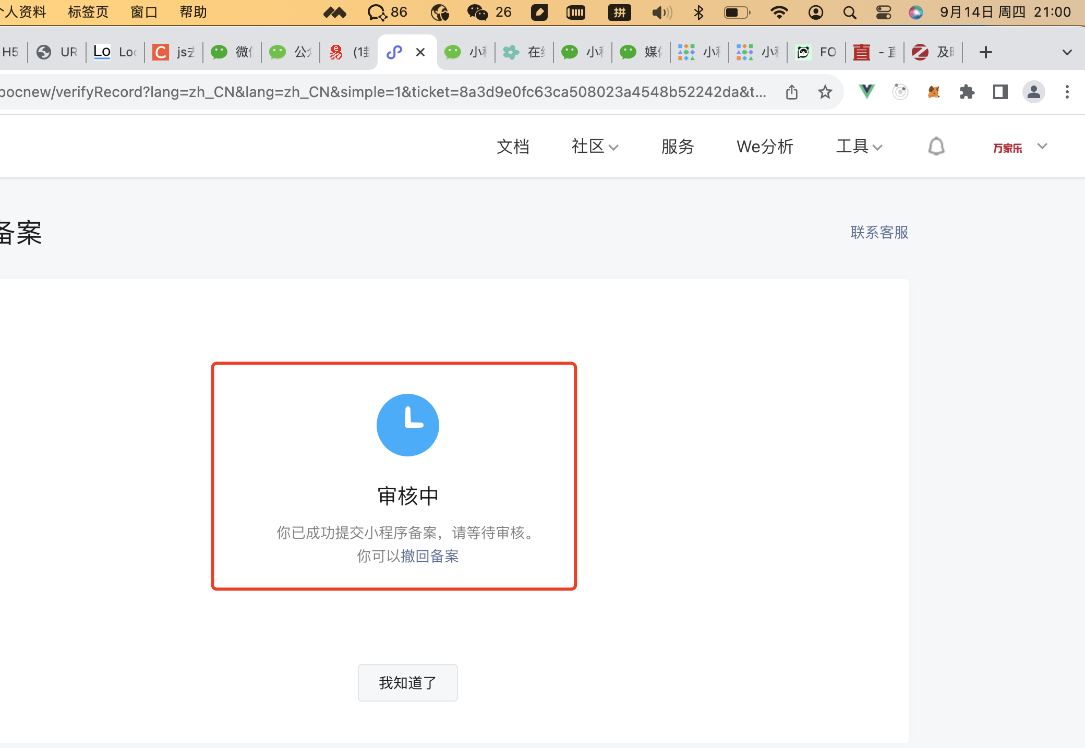
Task: Click the MetaMask fox extension icon
Action: pyautogui.click(x=934, y=92)
